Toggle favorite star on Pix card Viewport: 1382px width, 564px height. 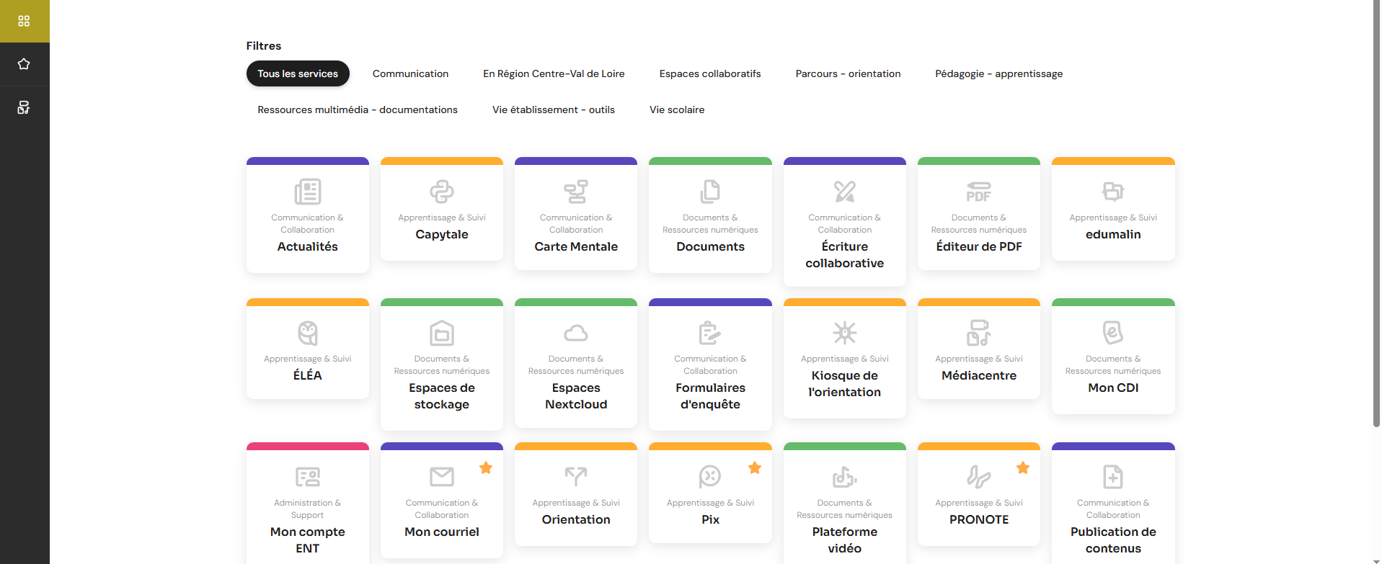(x=755, y=467)
